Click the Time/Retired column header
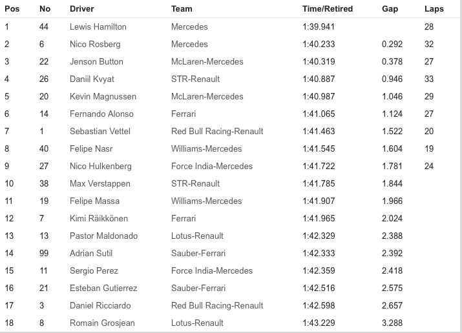 point(328,9)
